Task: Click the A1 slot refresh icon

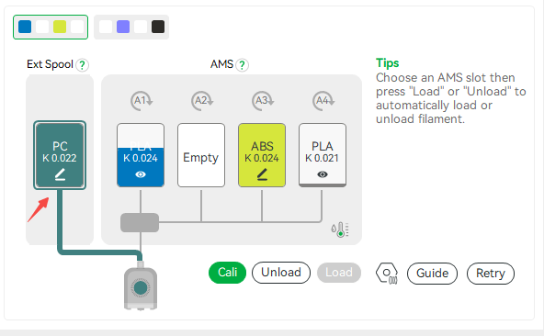Action: click(x=142, y=101)
